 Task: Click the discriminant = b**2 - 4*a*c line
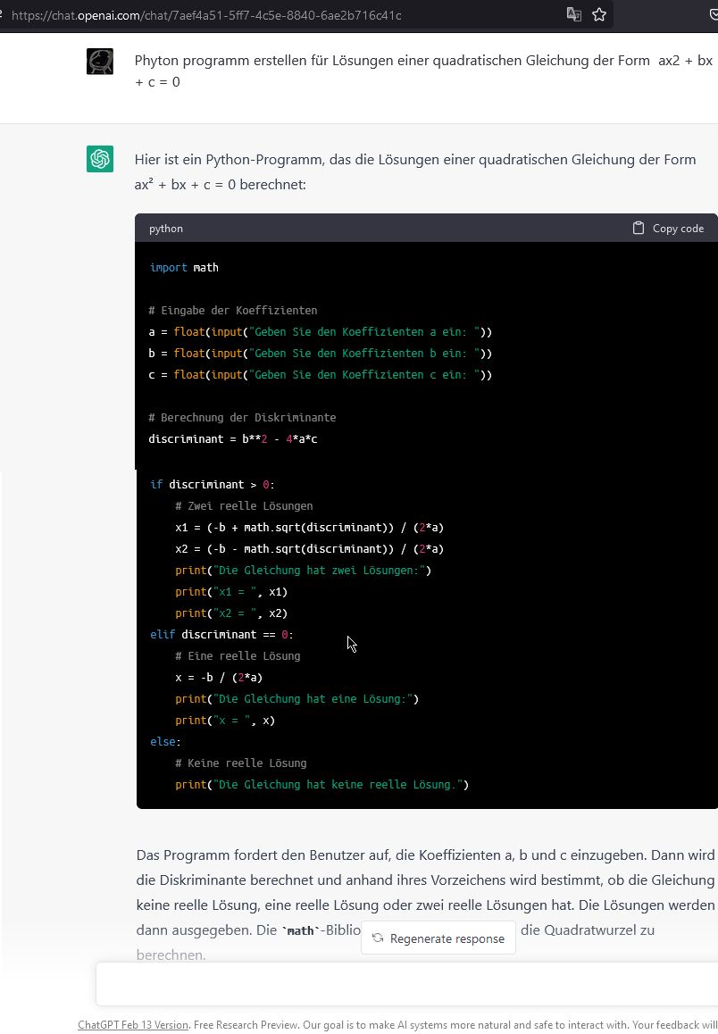(233, 438)
